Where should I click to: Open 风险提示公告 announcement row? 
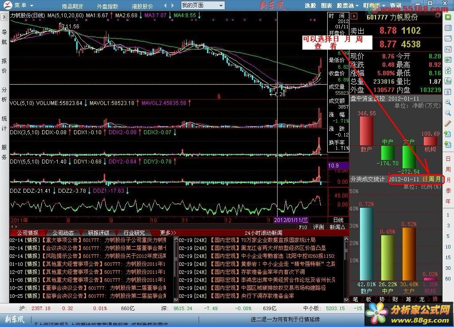click(x=88, y=256)
